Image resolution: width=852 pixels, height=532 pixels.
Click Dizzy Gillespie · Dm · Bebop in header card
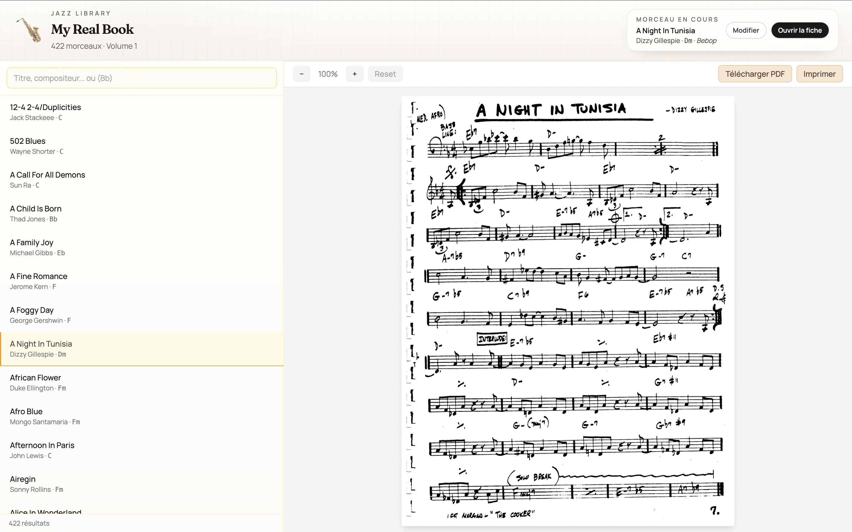676,41
